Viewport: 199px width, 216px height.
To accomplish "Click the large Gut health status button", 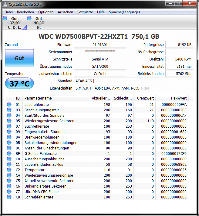I will click(x=19, y=58).
